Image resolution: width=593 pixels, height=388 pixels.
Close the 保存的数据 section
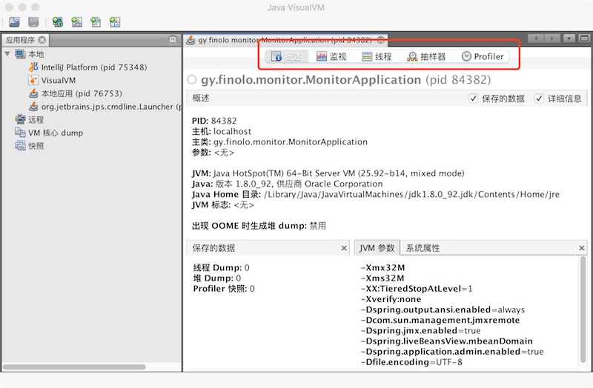tap(344, 248)
